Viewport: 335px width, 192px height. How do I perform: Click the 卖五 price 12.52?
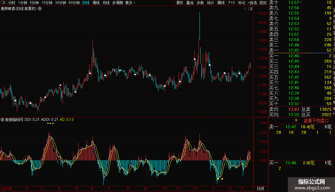tap(293, 29)
